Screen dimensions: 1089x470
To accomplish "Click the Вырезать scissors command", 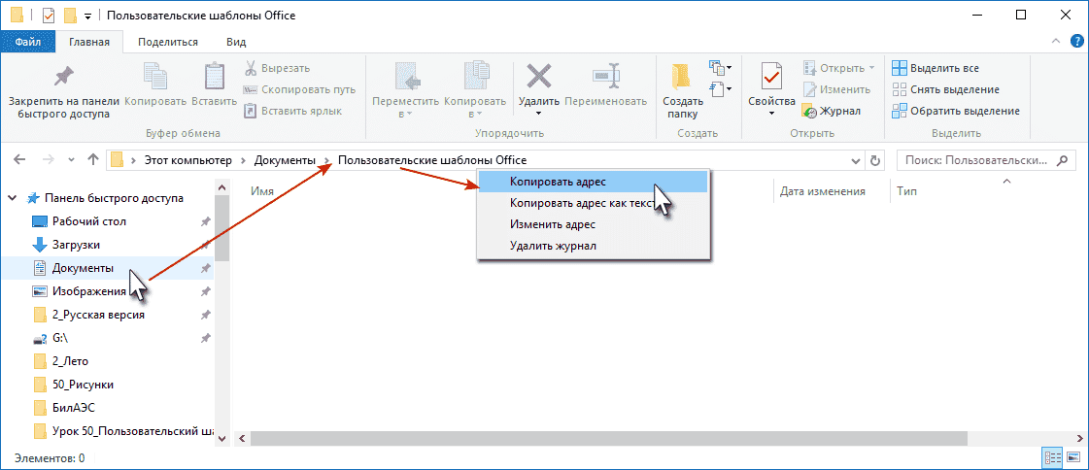I will [277, 68].
